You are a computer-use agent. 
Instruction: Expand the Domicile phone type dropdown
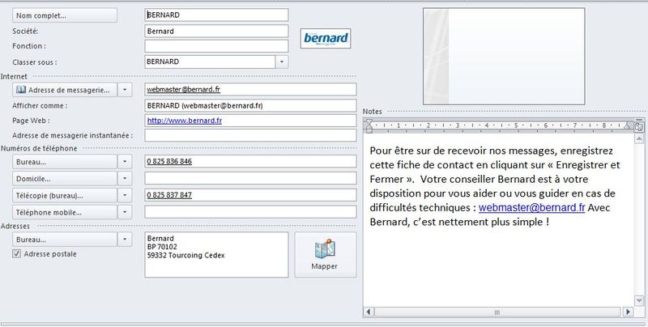125,179
